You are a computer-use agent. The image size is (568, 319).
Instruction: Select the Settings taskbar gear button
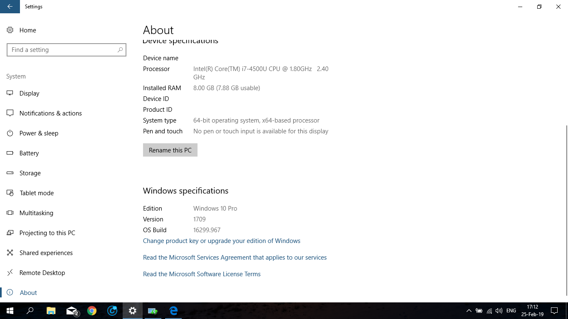tap(133, 311)
